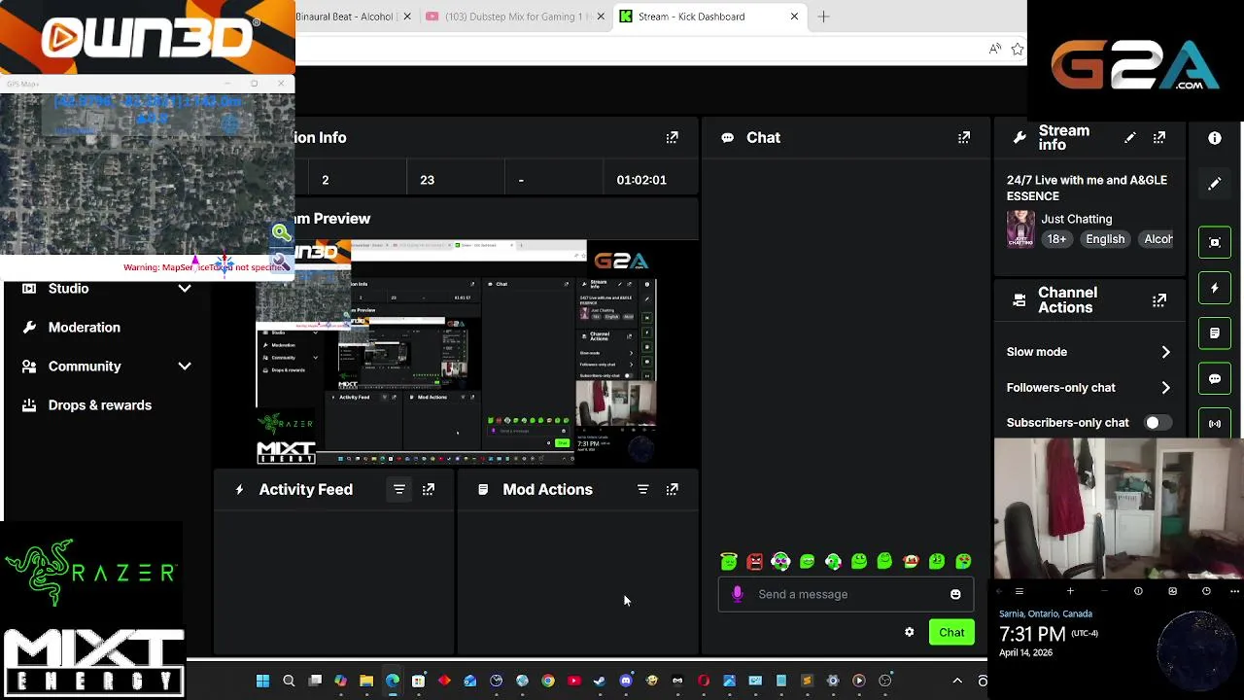
Task: Click the purple microphone icon in the message box
Action: 738,594
